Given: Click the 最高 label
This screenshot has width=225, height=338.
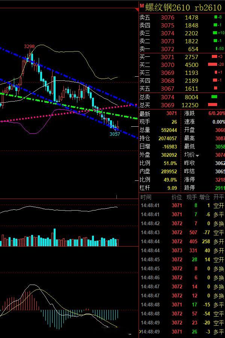Looking at the screenshot, I should coord(189,138).
